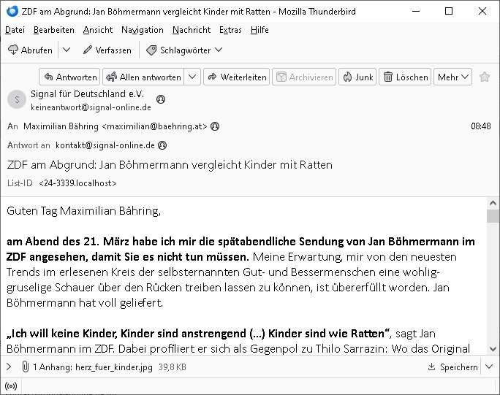Open the Navigation menu

(x=143, y=30)
